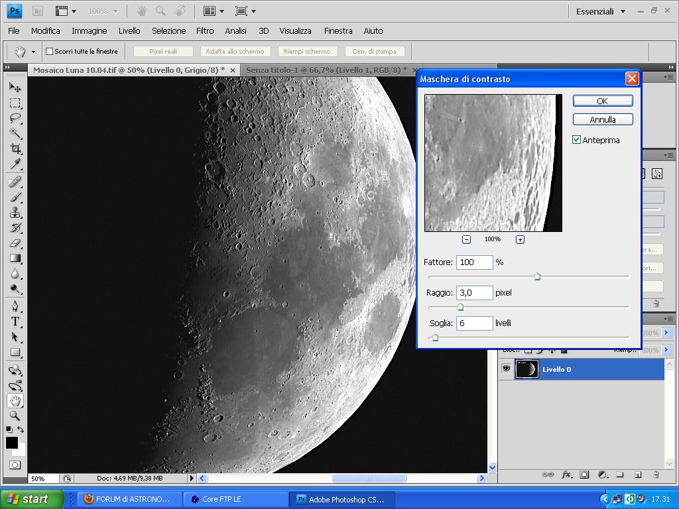Select the Eraser tool
Viewport: 679px width, 509px height.
point(15,243)
